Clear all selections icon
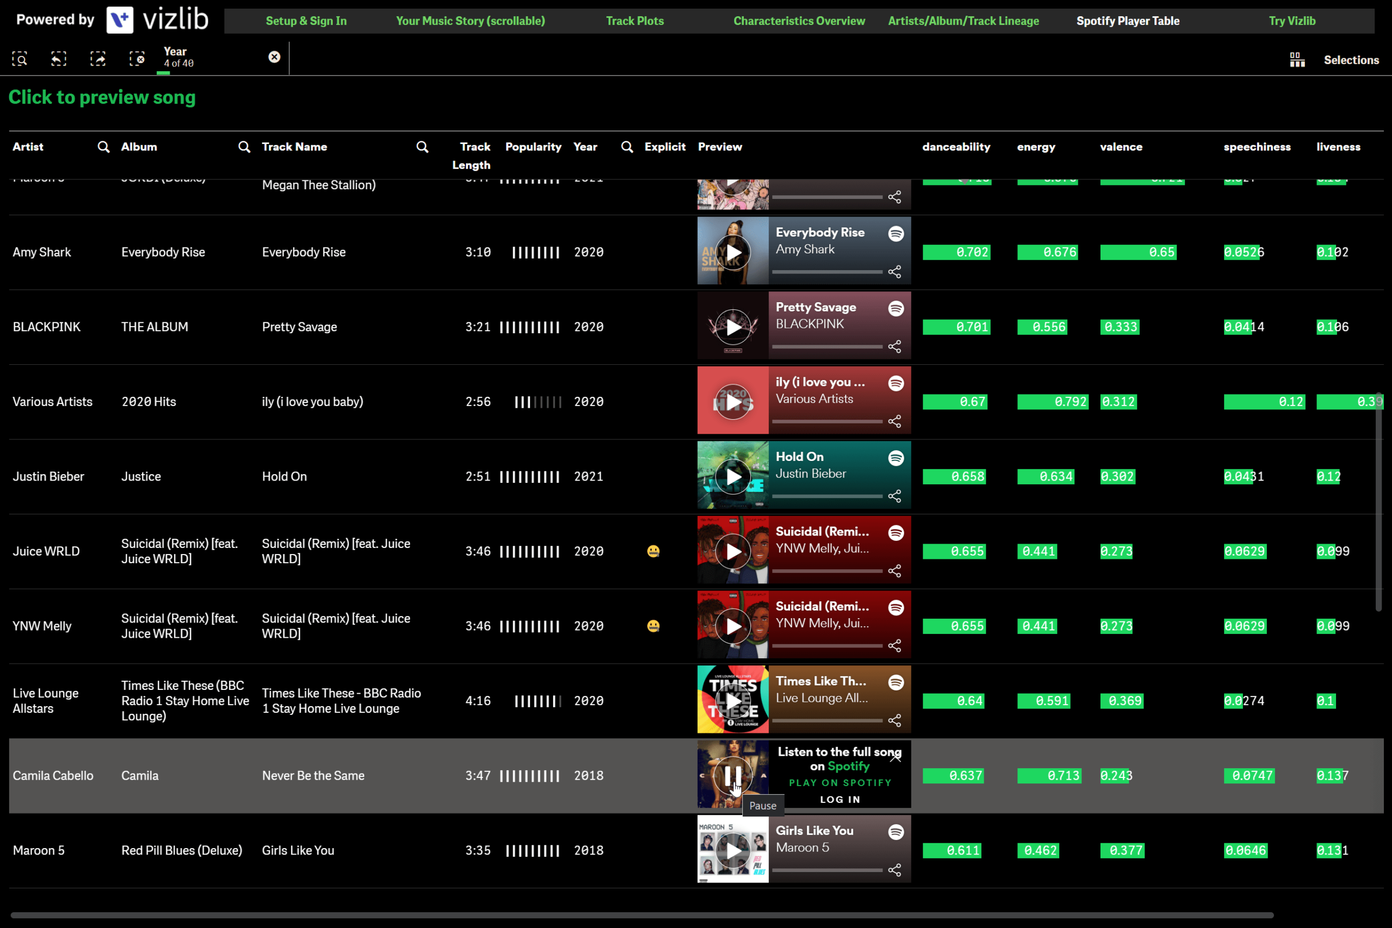The width and height of the screenshot is (1392, 928). click(x=136, y=59)
